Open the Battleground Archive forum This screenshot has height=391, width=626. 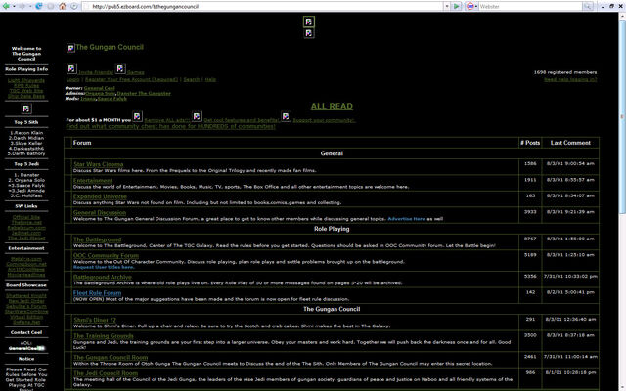[102, 277]
